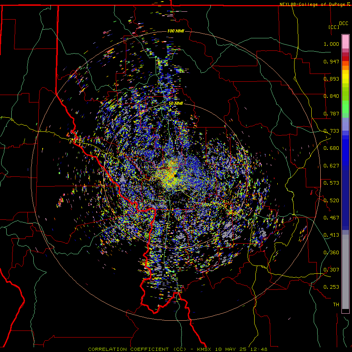Click the [CC] product label
Viewport: 352px width, 352px height.
(334, 27)
